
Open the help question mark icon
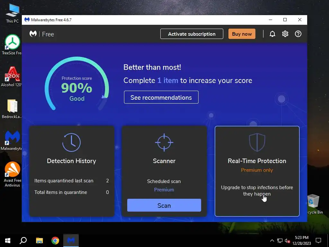click(x=298, y=34)
